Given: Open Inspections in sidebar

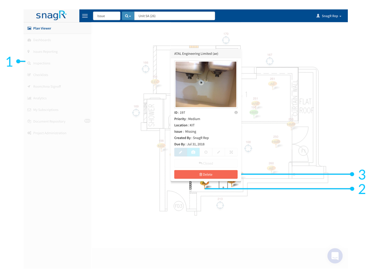Looking at the screenshot, I should pos(57,63).
